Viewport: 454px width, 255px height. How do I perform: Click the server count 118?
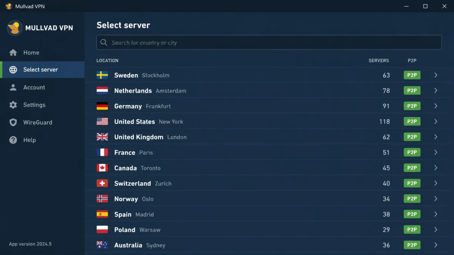[x=384, y=122]
